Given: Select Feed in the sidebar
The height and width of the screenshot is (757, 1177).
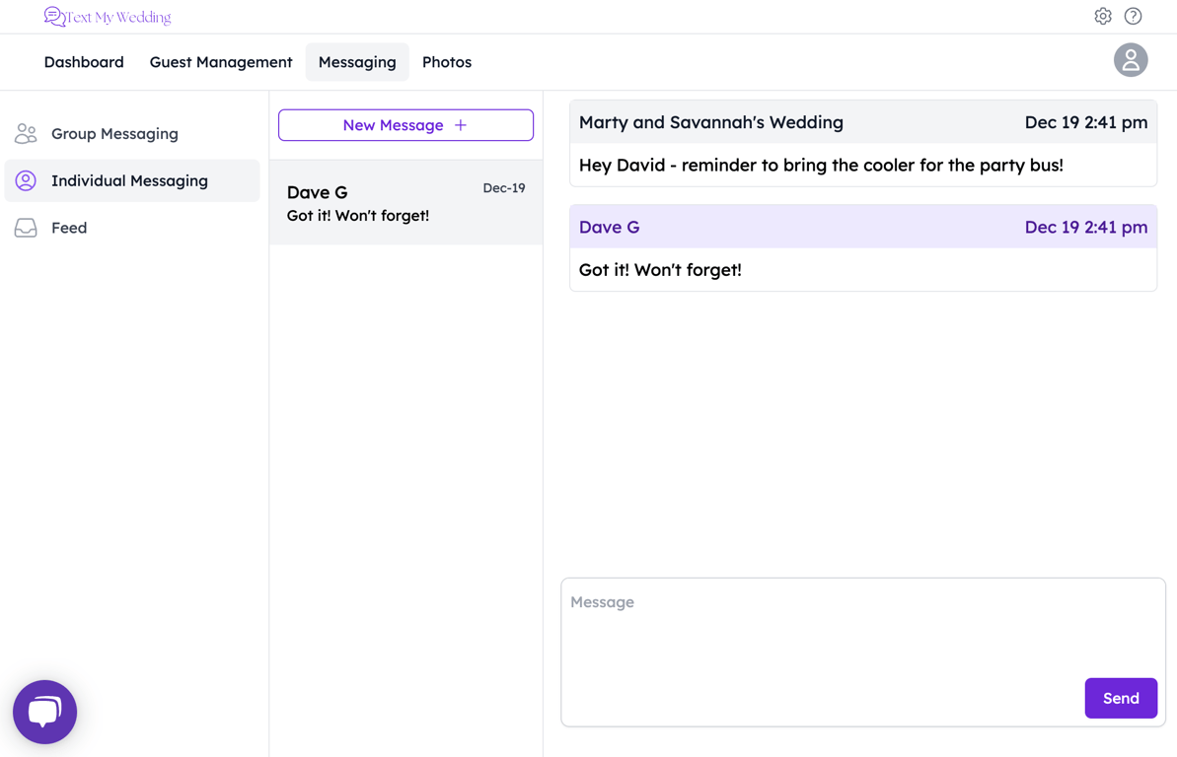Looking at the screenshot, I should coord(69,228).
